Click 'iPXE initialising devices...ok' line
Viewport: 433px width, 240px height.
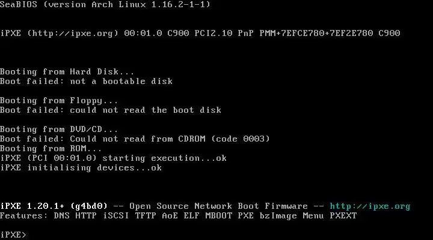point(81,168)
